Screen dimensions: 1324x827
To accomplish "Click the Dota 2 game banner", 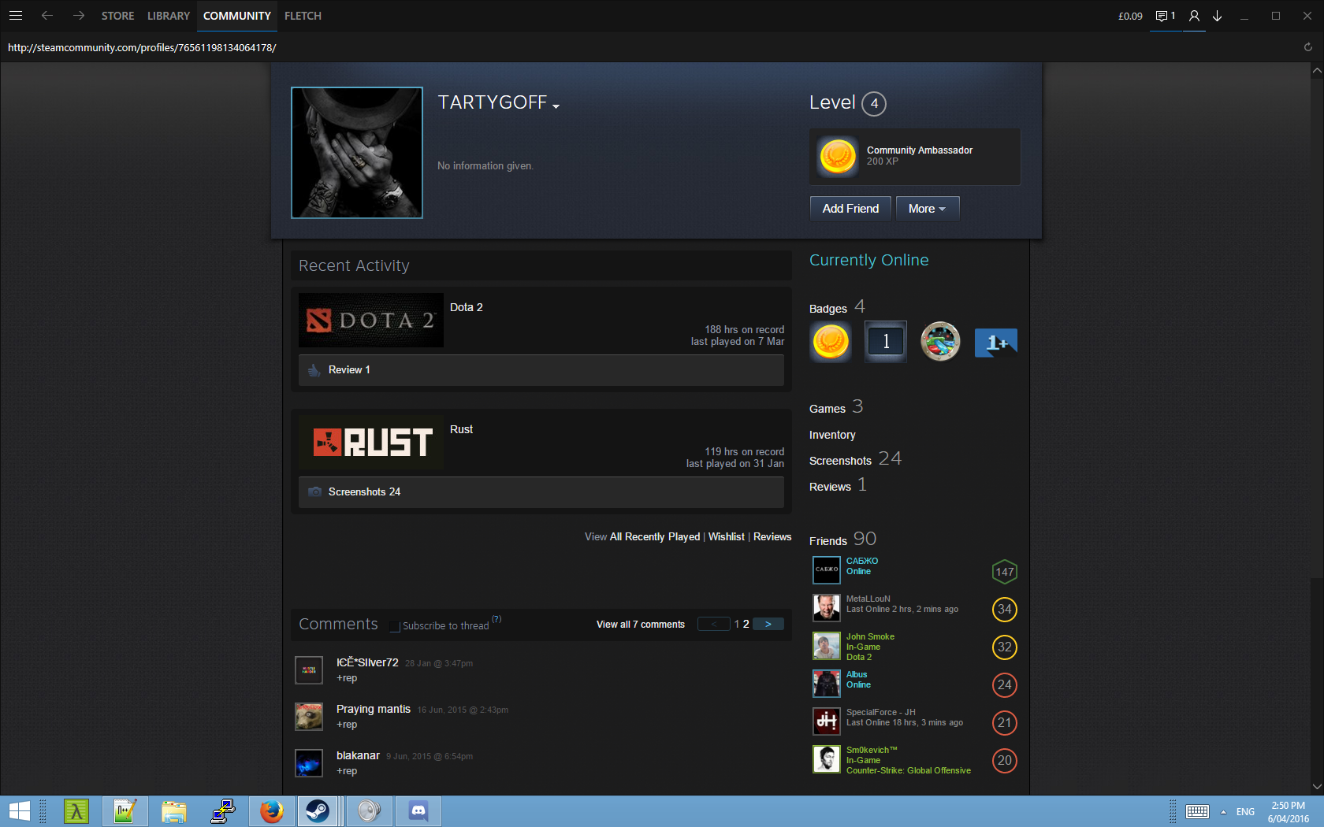I will [x=370, y=321].
